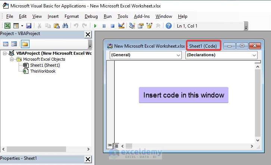Screen dimensions: 271x165
Task: Click inside the code editor area
Action: point(184,102)
